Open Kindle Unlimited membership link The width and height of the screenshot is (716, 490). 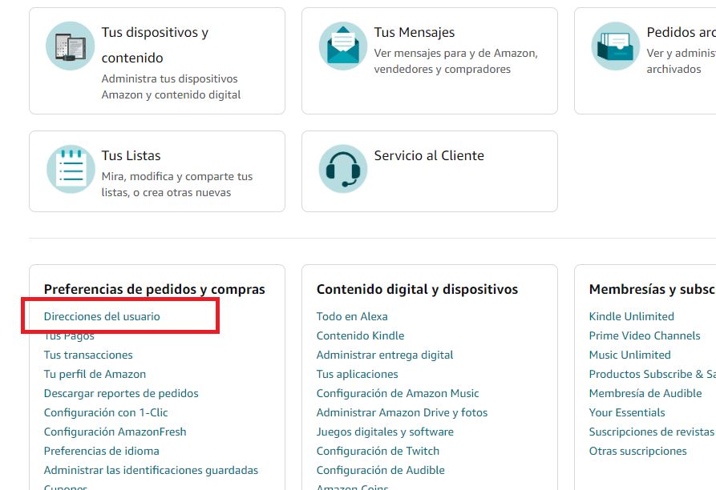(x=632, y=316)
